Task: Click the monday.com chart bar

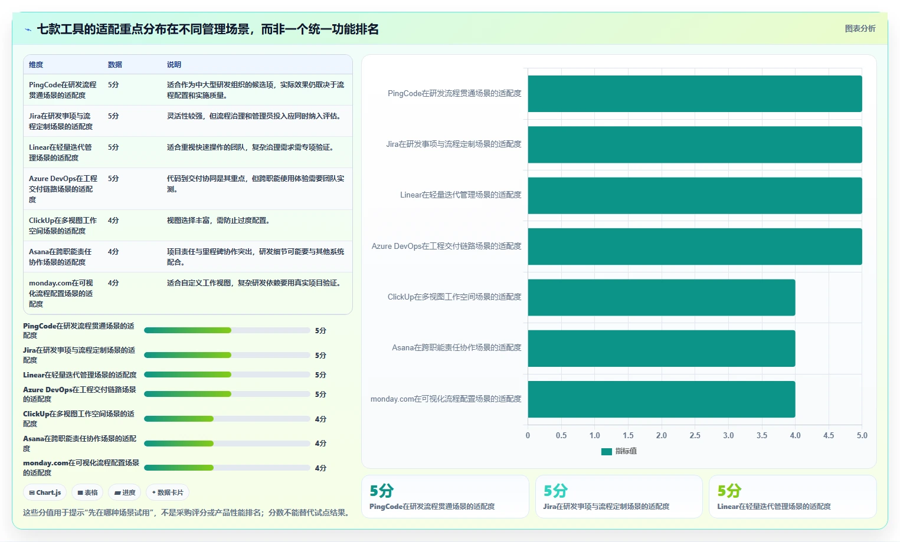Action: coord(662,399)
